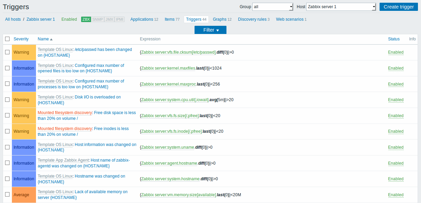The width and height of the screenshot is (421, 203).
Task: Check the Hostname was changed trigger
Action: point(7,179)
